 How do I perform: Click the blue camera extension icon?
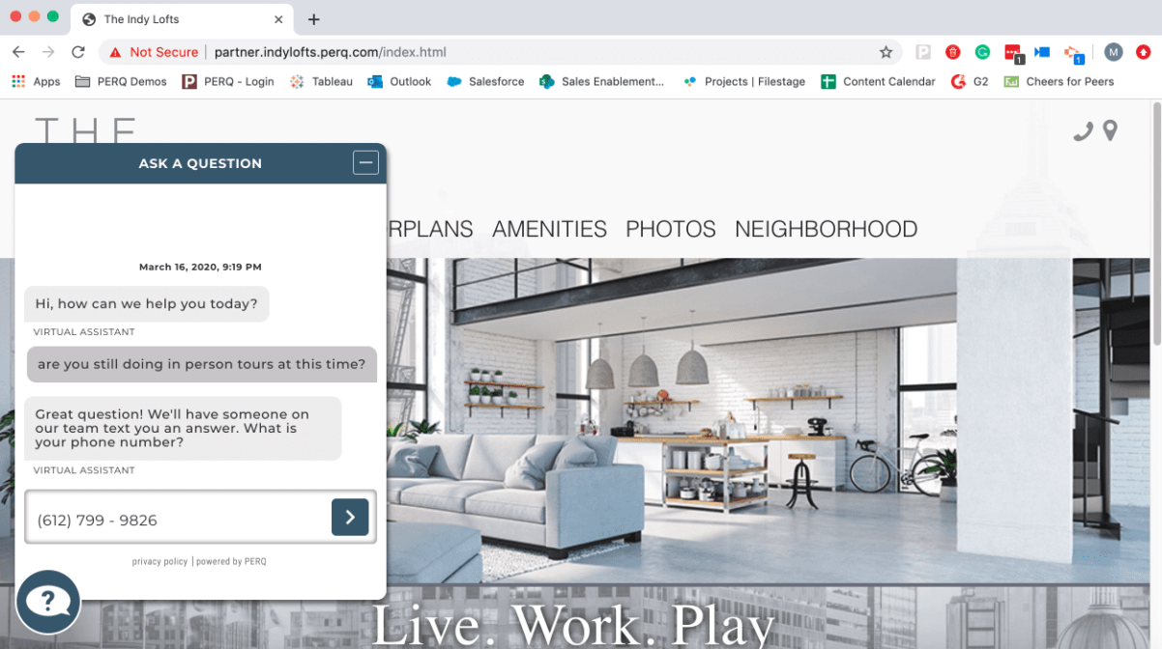[1042, 52]
